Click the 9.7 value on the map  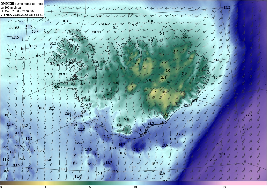coord(116,27)
